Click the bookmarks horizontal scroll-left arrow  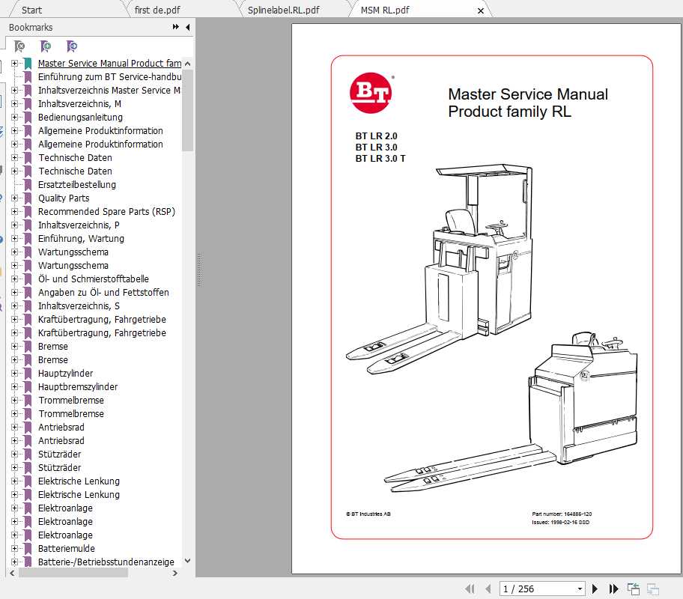(x=12, y=574)
